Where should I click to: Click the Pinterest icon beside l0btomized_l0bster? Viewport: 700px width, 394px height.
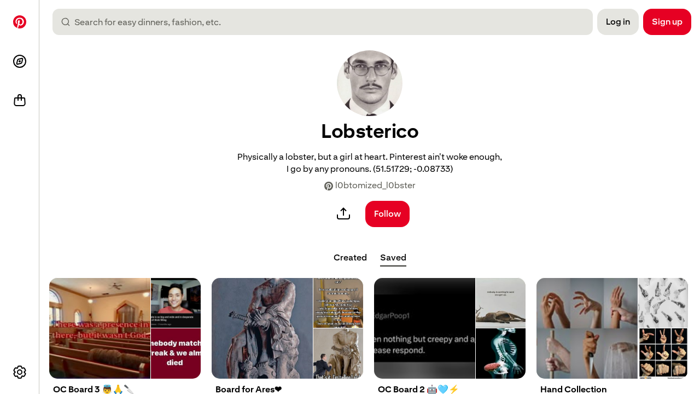click(329, 186)
